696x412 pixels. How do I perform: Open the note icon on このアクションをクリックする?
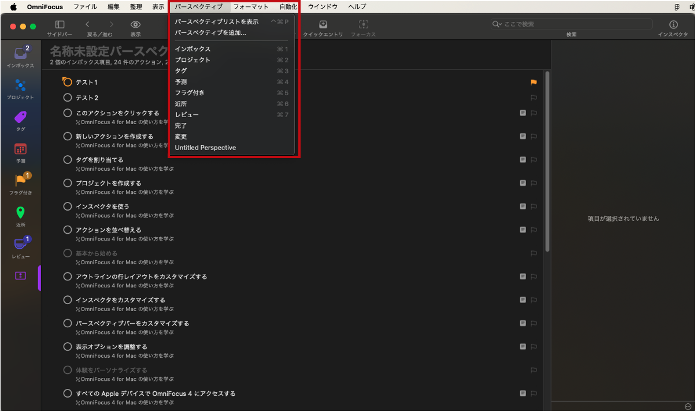click(523, 113)
